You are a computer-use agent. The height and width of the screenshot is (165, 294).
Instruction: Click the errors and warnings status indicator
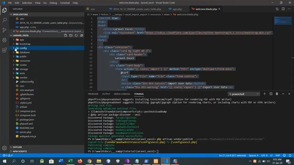(8, 155)
